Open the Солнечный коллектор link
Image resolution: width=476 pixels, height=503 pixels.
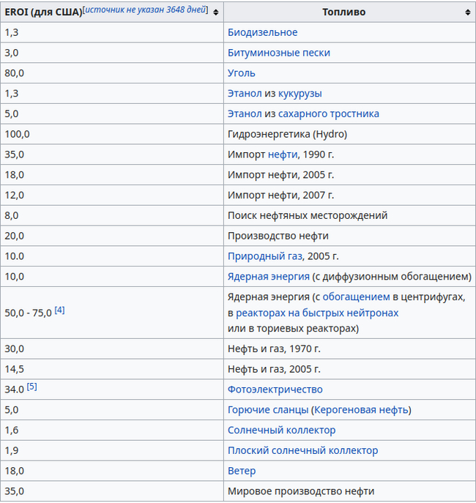tap(282, 431)
